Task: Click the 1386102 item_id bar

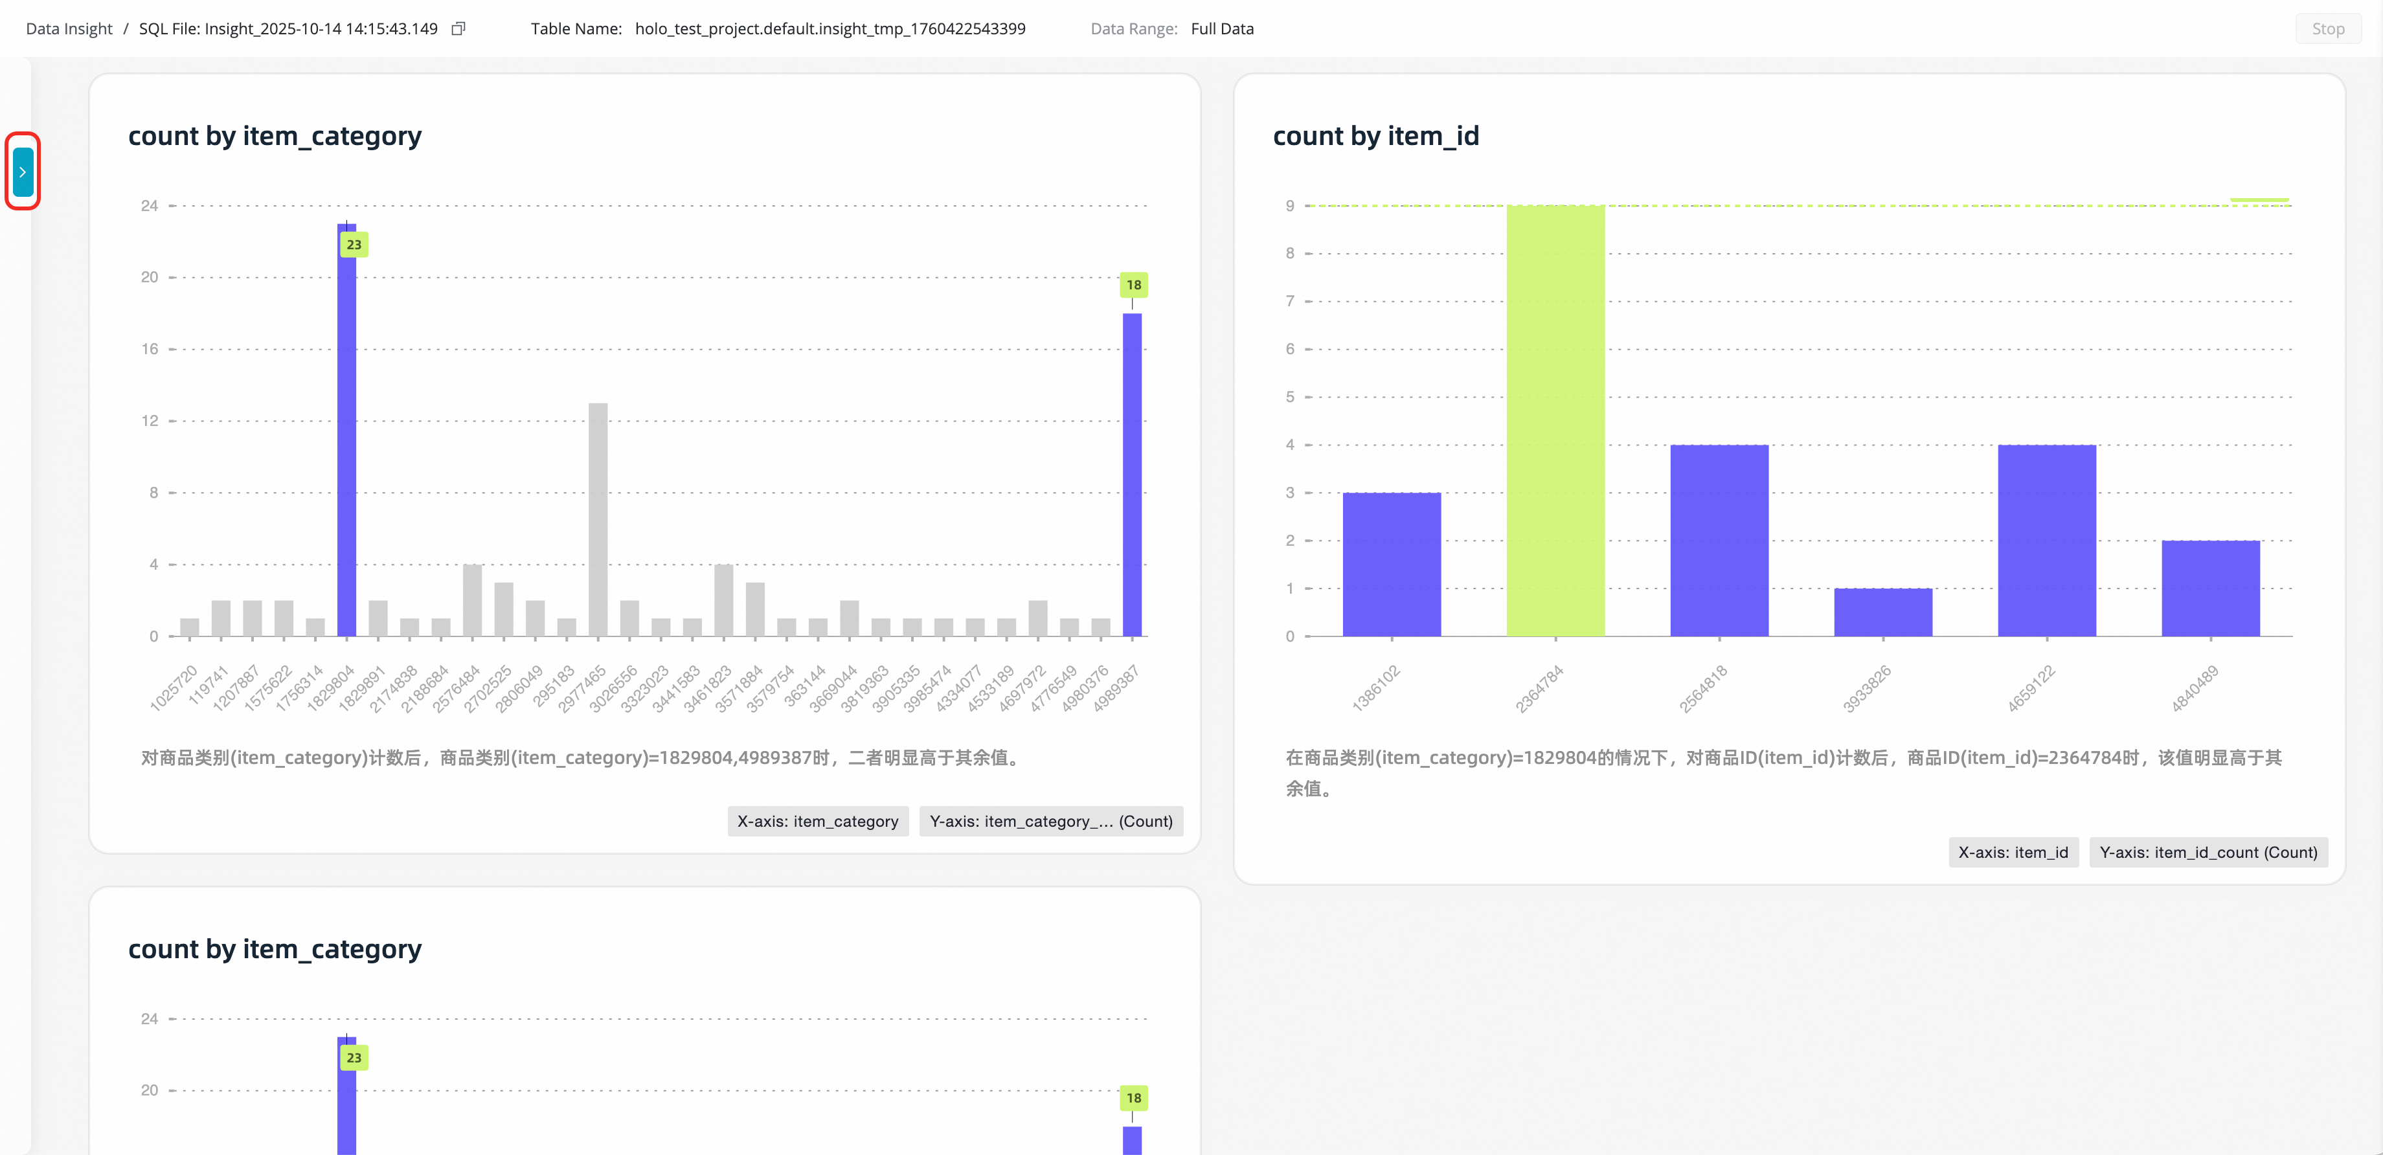Action: [x=1392, y=564]
